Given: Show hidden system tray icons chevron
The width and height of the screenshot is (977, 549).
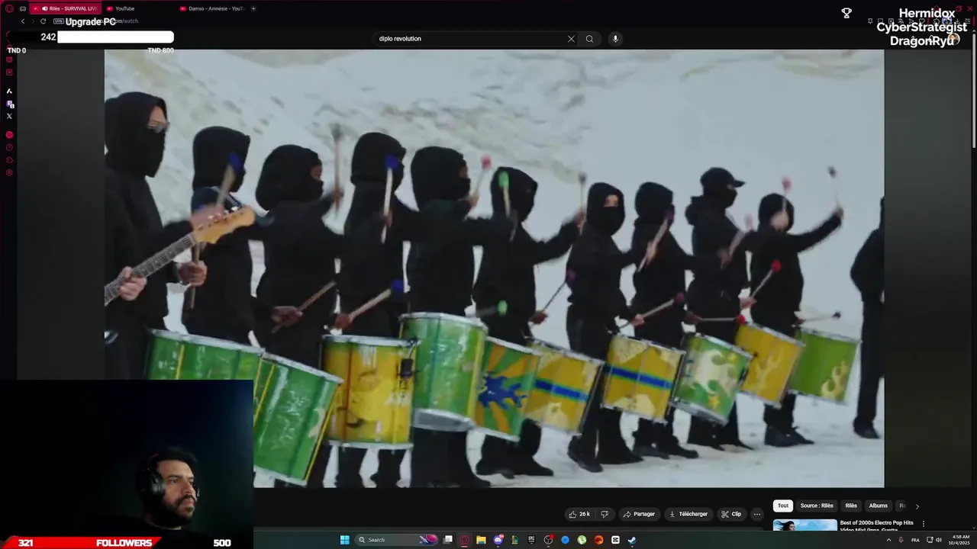Looking at the screenshot, I should pos(888,540).
